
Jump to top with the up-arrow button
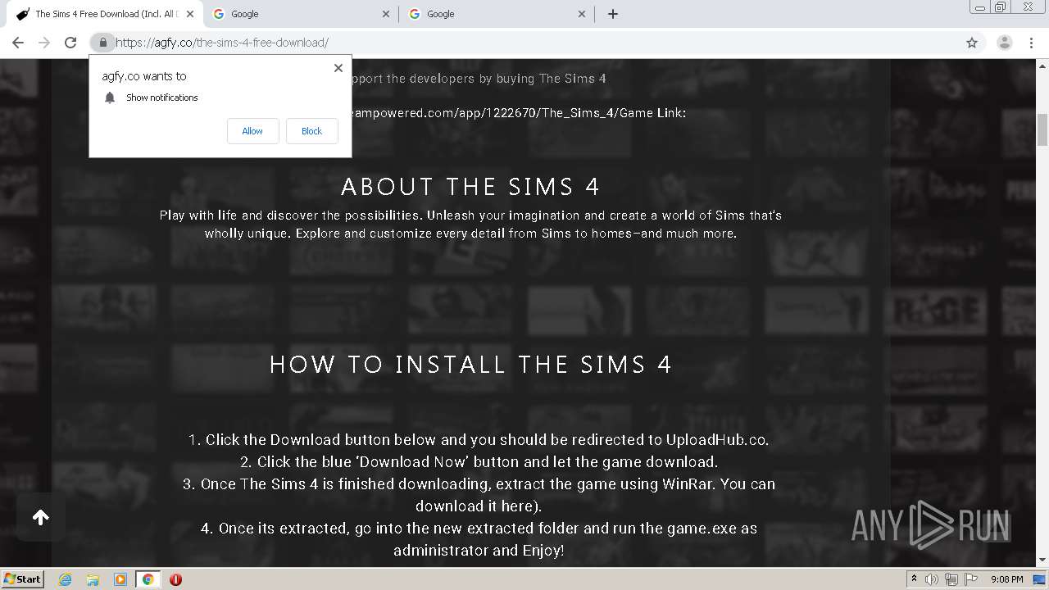coord(41,517)
